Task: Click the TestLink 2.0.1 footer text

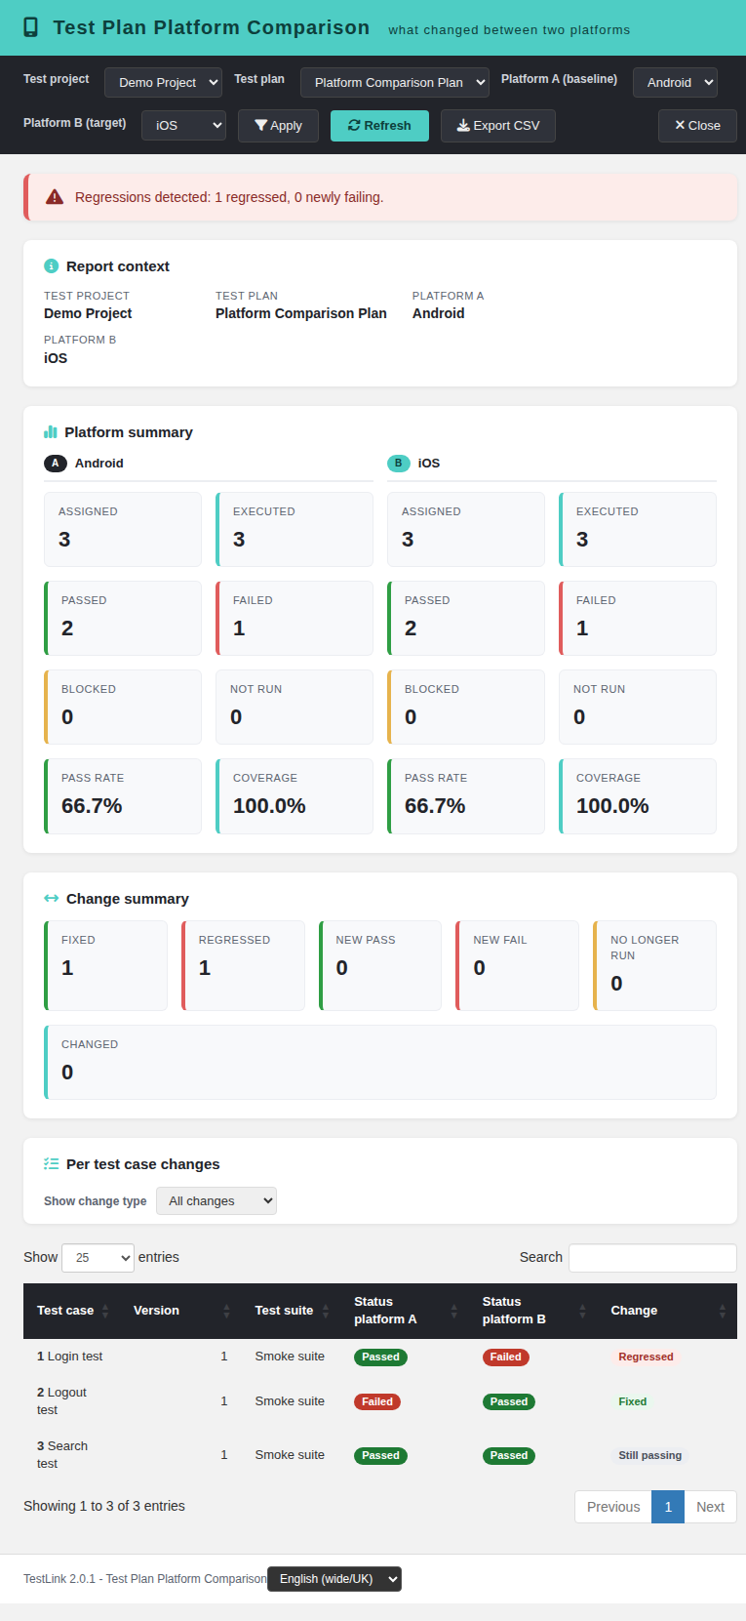Action: 145,1579
